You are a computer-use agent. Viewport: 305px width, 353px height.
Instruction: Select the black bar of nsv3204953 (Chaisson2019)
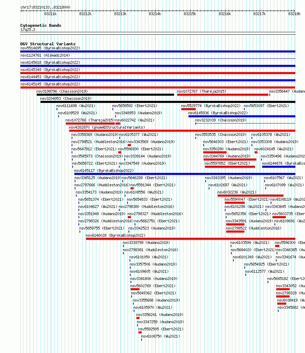[168, 102]
